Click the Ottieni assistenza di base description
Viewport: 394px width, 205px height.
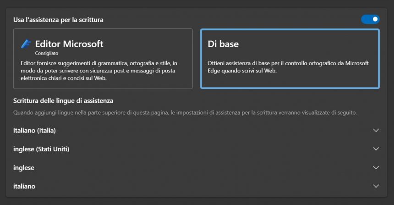(x=288, y=66)
